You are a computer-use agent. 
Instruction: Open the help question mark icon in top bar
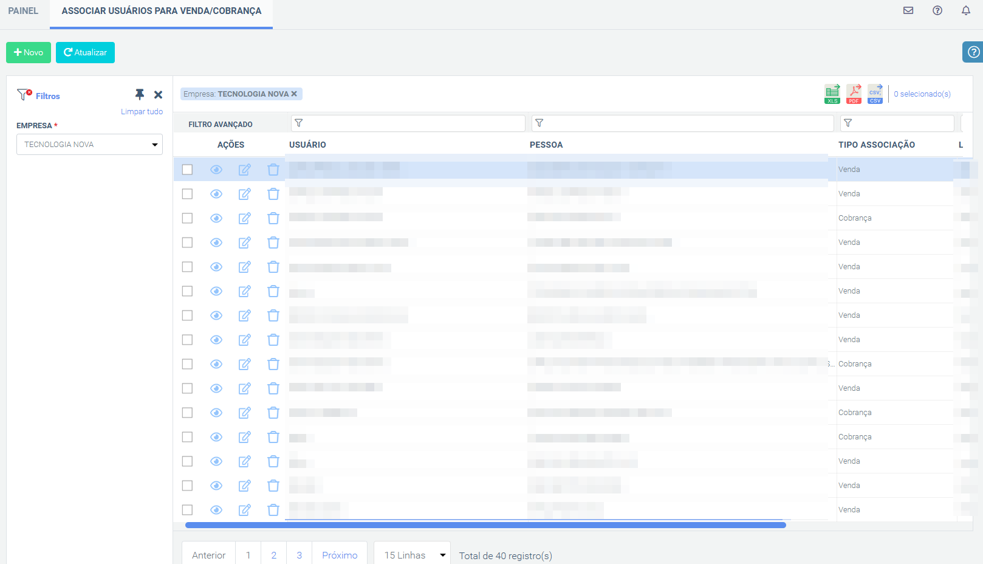[937, 10]
